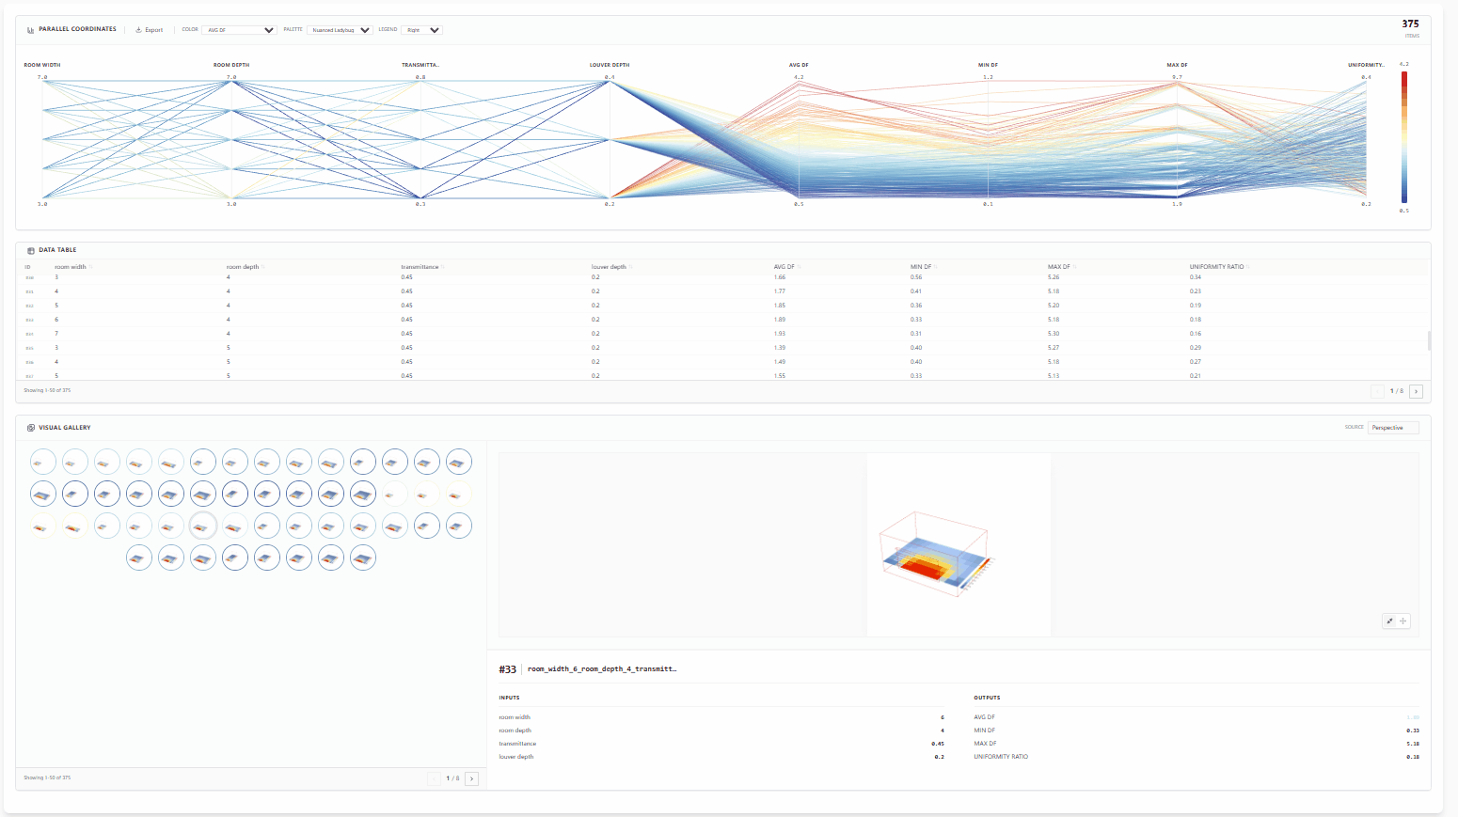Sort table by room width column

pyautogui.click(x=71, y=267)
